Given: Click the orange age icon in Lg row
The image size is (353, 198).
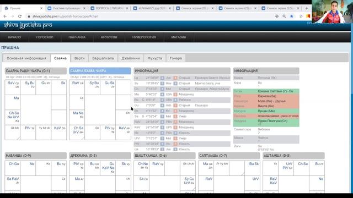Looking at the screenshot, I should pyautogui.click(x=175, y=78).
